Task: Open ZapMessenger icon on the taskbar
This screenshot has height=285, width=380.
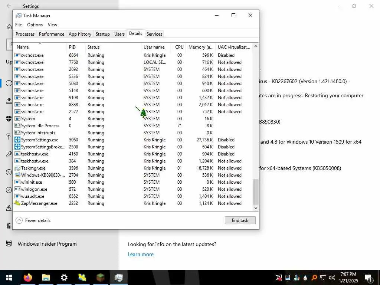Action: [82, 278]
